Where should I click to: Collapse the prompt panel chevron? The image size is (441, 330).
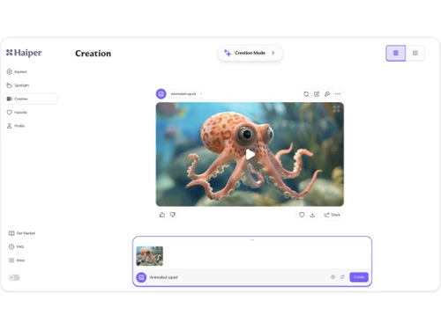252,240
